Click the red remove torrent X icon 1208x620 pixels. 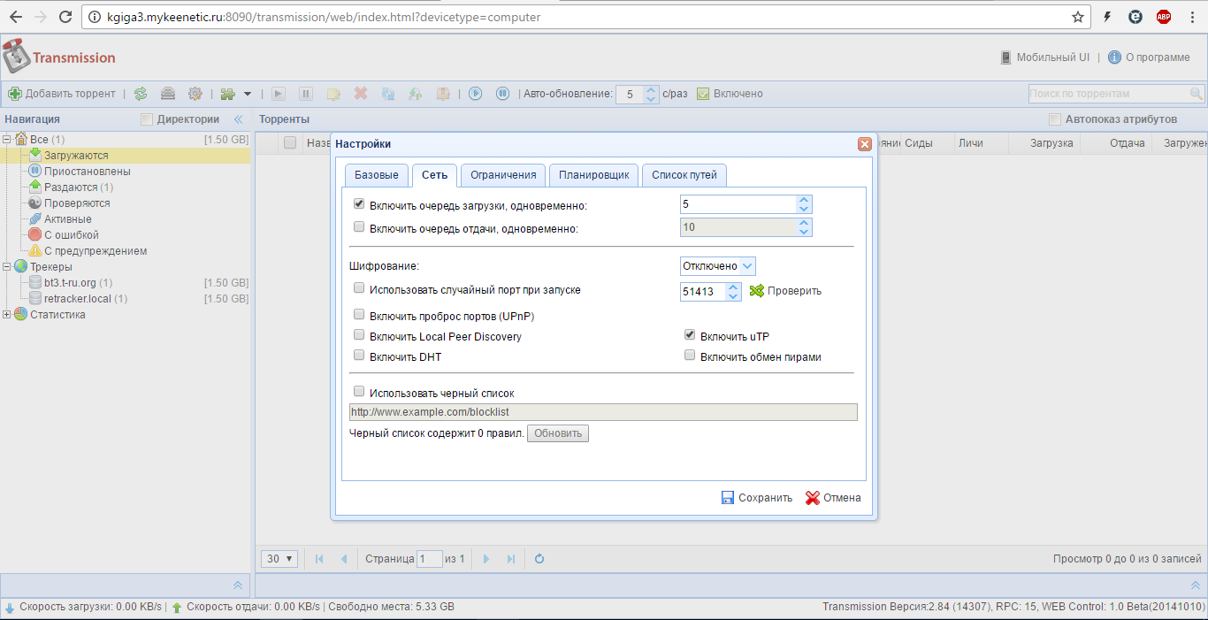[x=361, y=94]
